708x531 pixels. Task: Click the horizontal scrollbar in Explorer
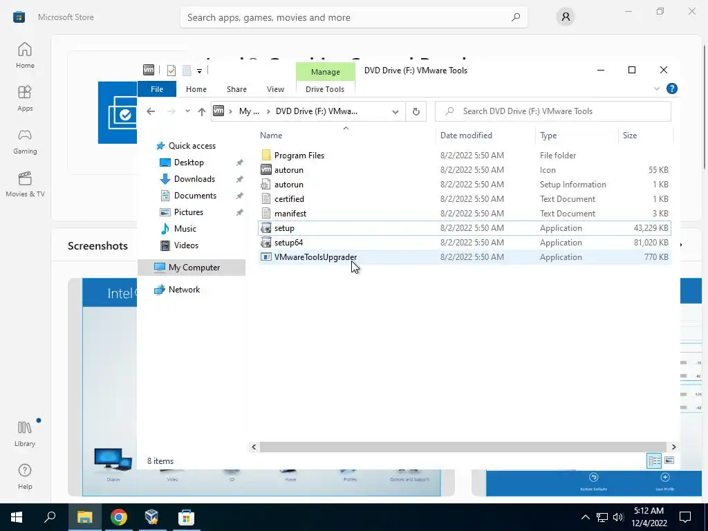[x=463, y=447]
